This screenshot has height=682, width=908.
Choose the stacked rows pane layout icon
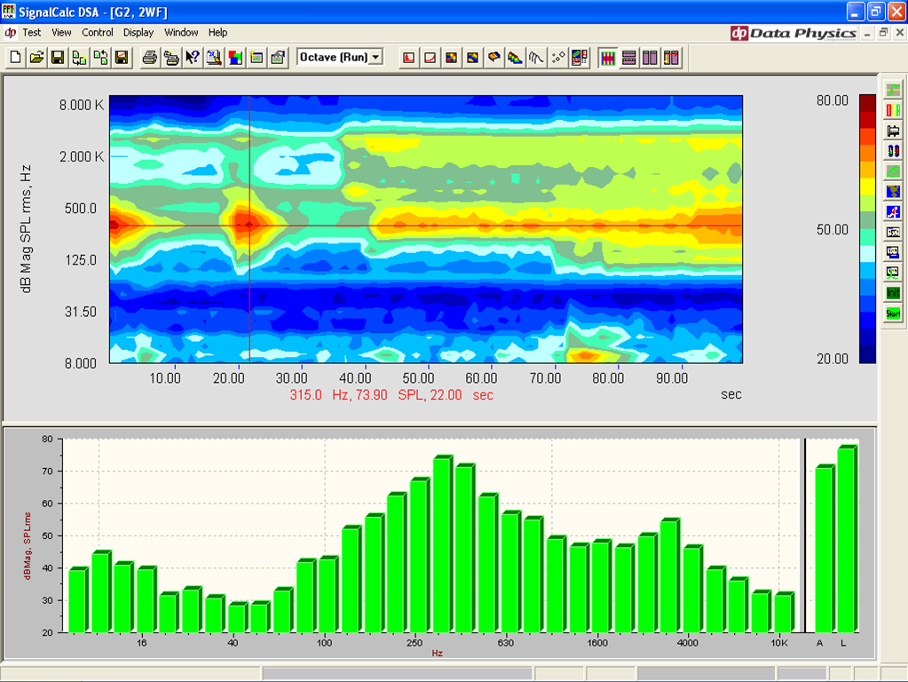tap(629, 58)
